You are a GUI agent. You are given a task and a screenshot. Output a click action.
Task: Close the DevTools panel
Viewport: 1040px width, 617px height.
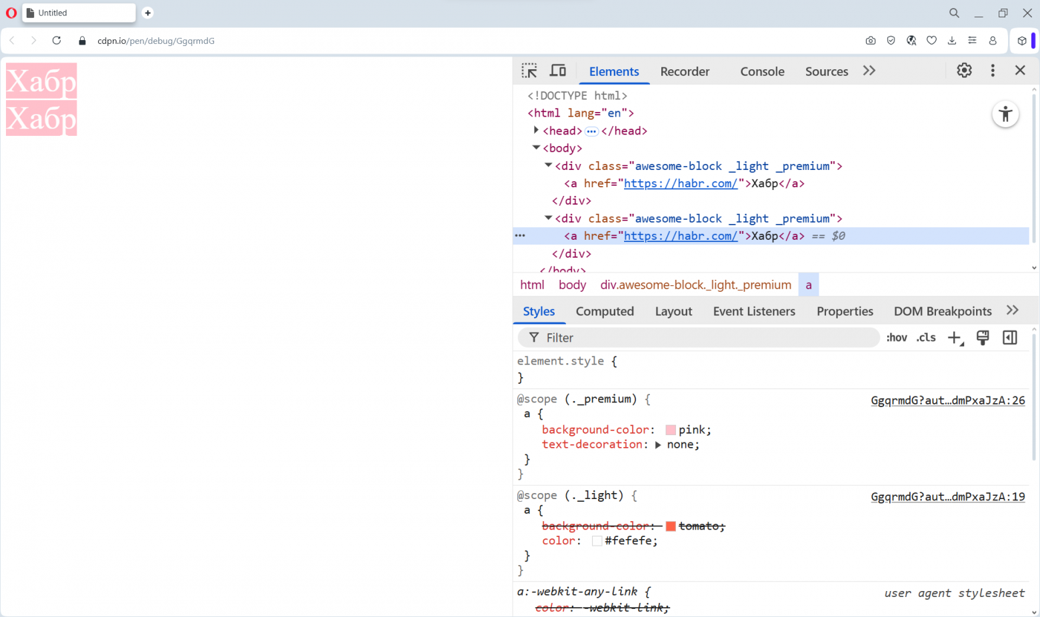[x=1020, y=70]
